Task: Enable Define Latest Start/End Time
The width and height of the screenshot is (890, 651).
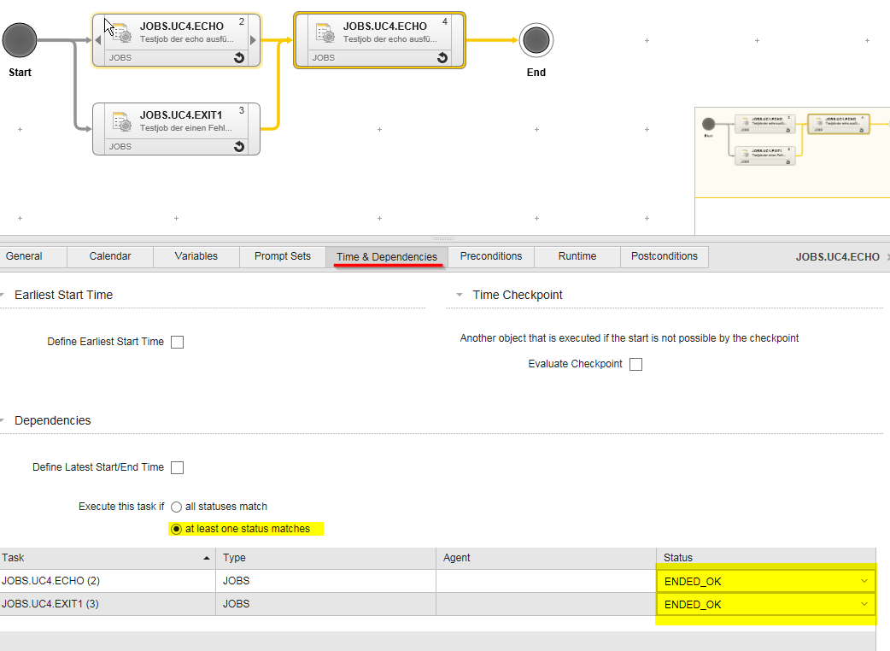Action: click(177, 467)
